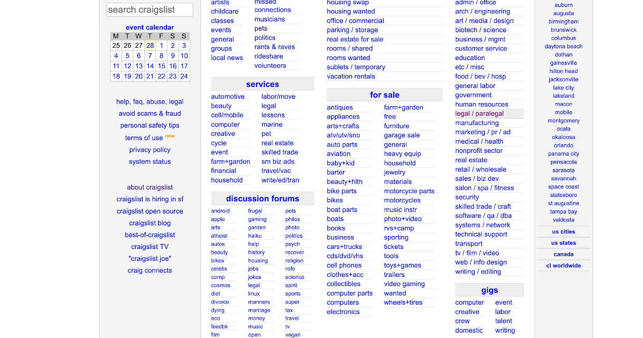Open write/ed/tran services category

coord(280,180)
